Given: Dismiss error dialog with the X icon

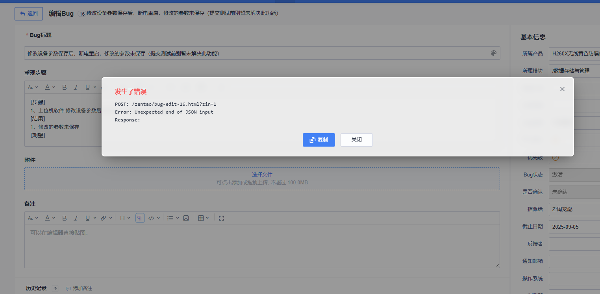Looking at the screenshot, I should tap(562, 89).
